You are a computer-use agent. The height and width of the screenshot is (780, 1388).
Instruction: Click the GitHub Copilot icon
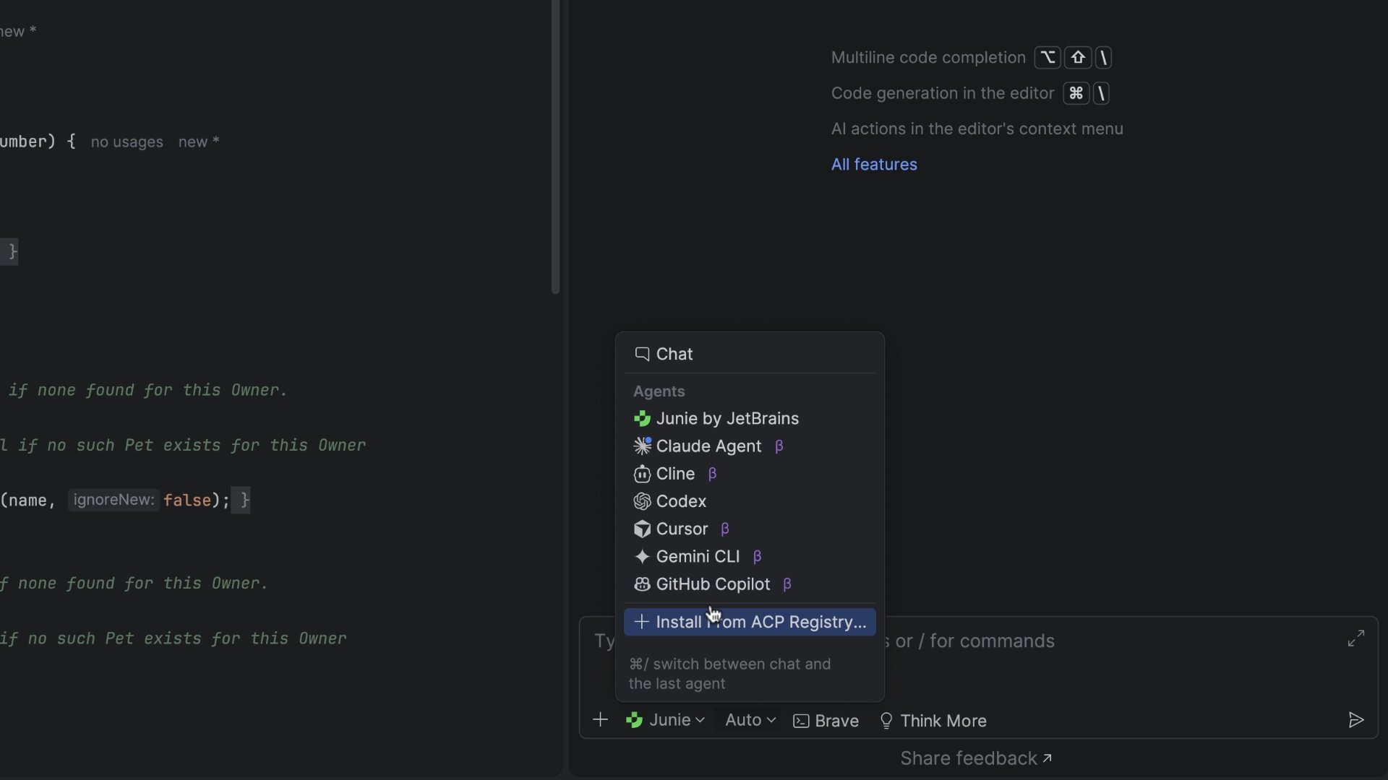click(x=641, y=584)
